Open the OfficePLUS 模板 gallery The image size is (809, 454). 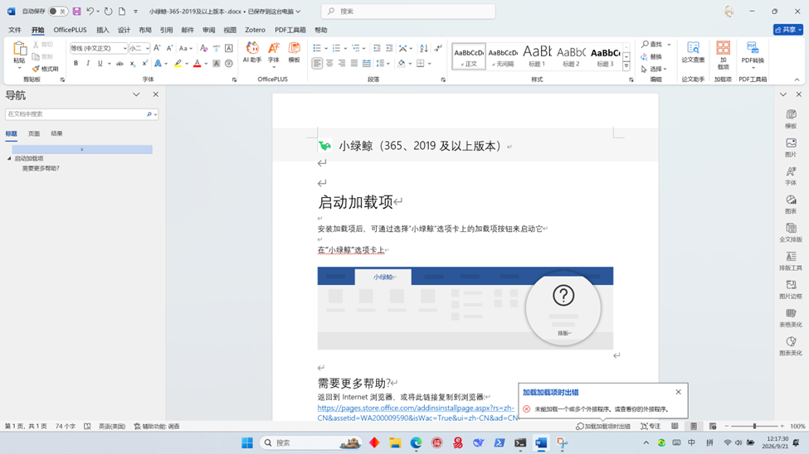coord(294,52)
